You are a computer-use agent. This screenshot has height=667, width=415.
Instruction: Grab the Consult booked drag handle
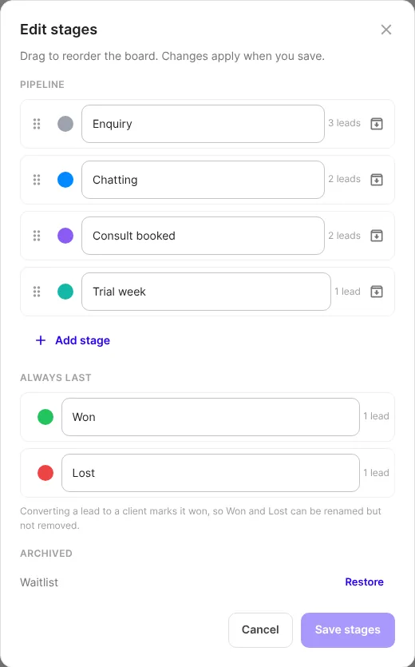click(37, 236)
